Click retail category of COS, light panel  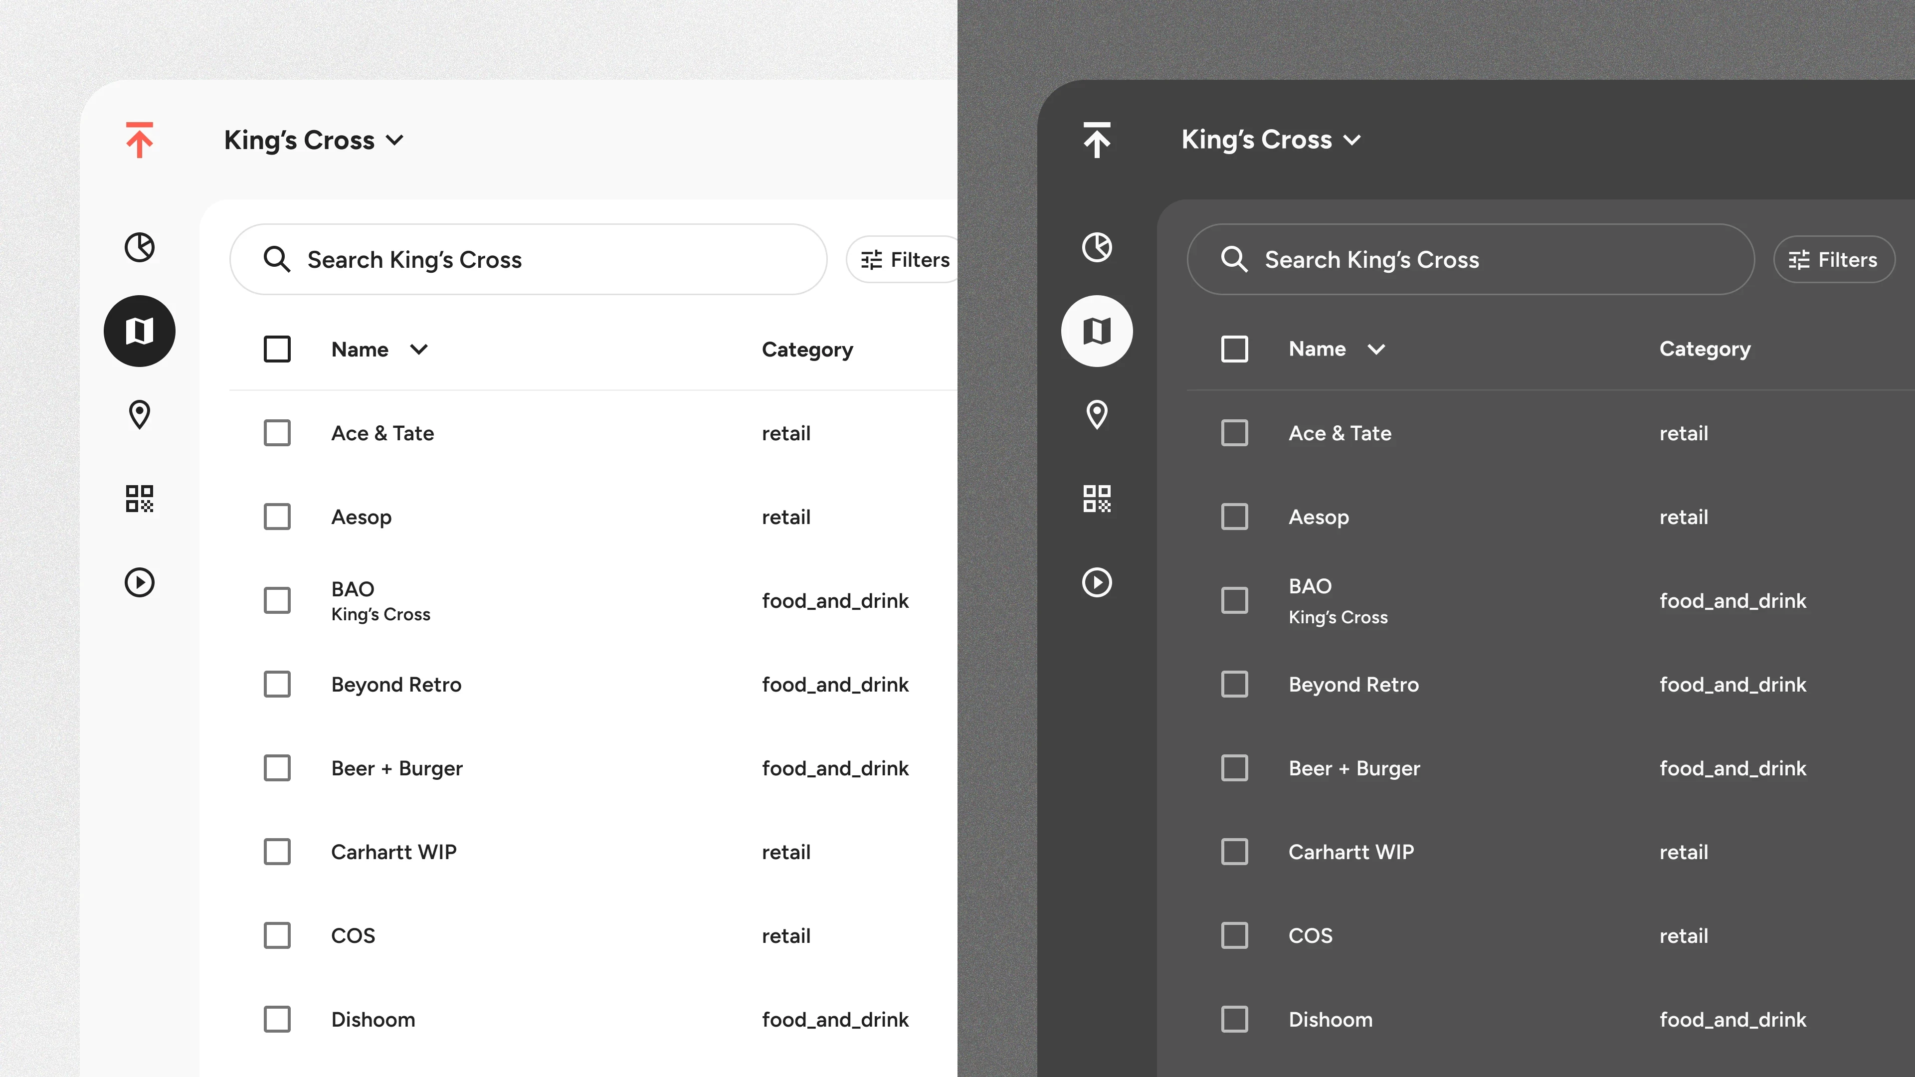coord(786,936)
